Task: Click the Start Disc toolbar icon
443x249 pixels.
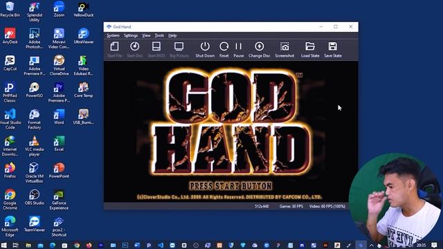Action: pyautogui.click(x=135, y=50)
